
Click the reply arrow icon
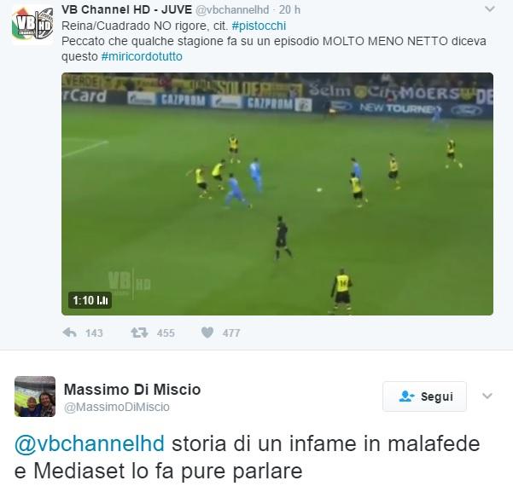pos(69,333)
